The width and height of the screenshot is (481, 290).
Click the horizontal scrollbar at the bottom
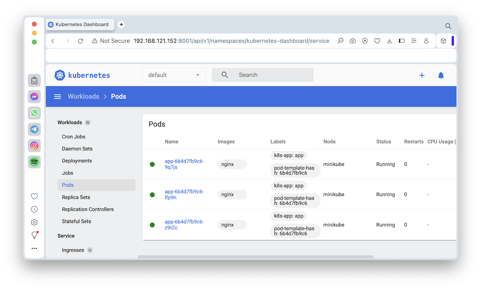[x=255, y=257]
